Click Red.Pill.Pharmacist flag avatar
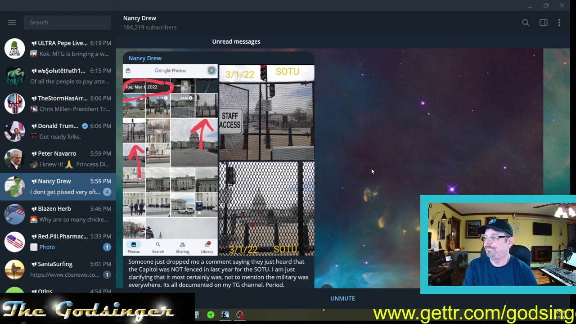This screenshot has width=576, height=324. [x=14, y=242]
